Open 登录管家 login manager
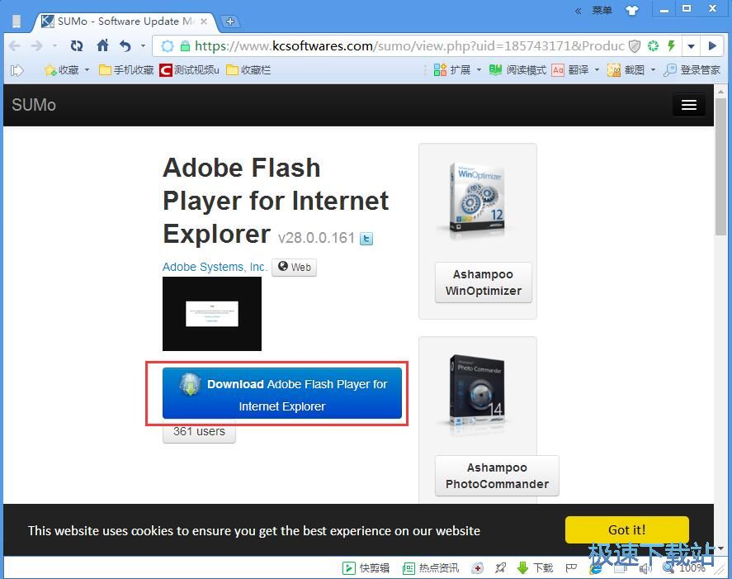Screen dimensions: 732x579 pos(692,70)
